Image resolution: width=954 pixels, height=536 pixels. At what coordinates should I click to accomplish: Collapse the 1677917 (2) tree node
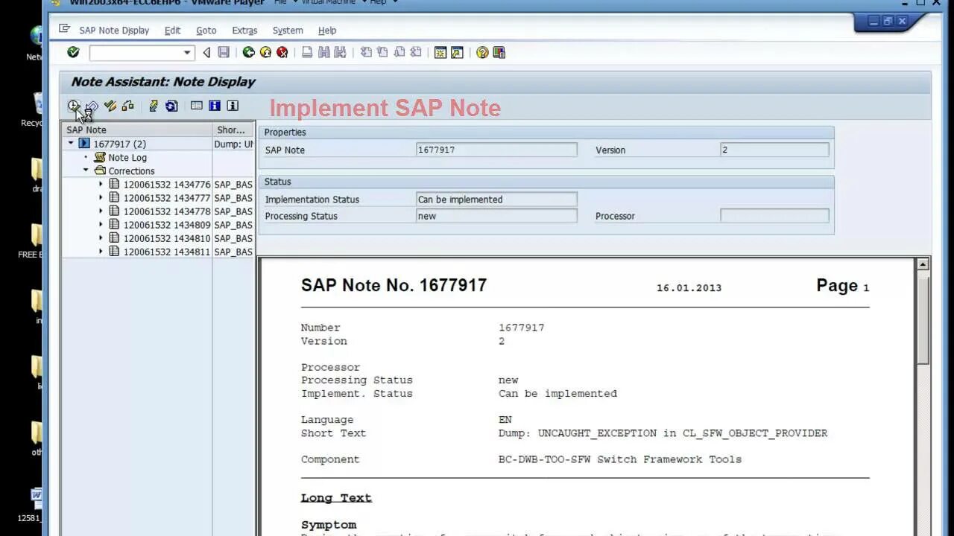coord(71,144)
